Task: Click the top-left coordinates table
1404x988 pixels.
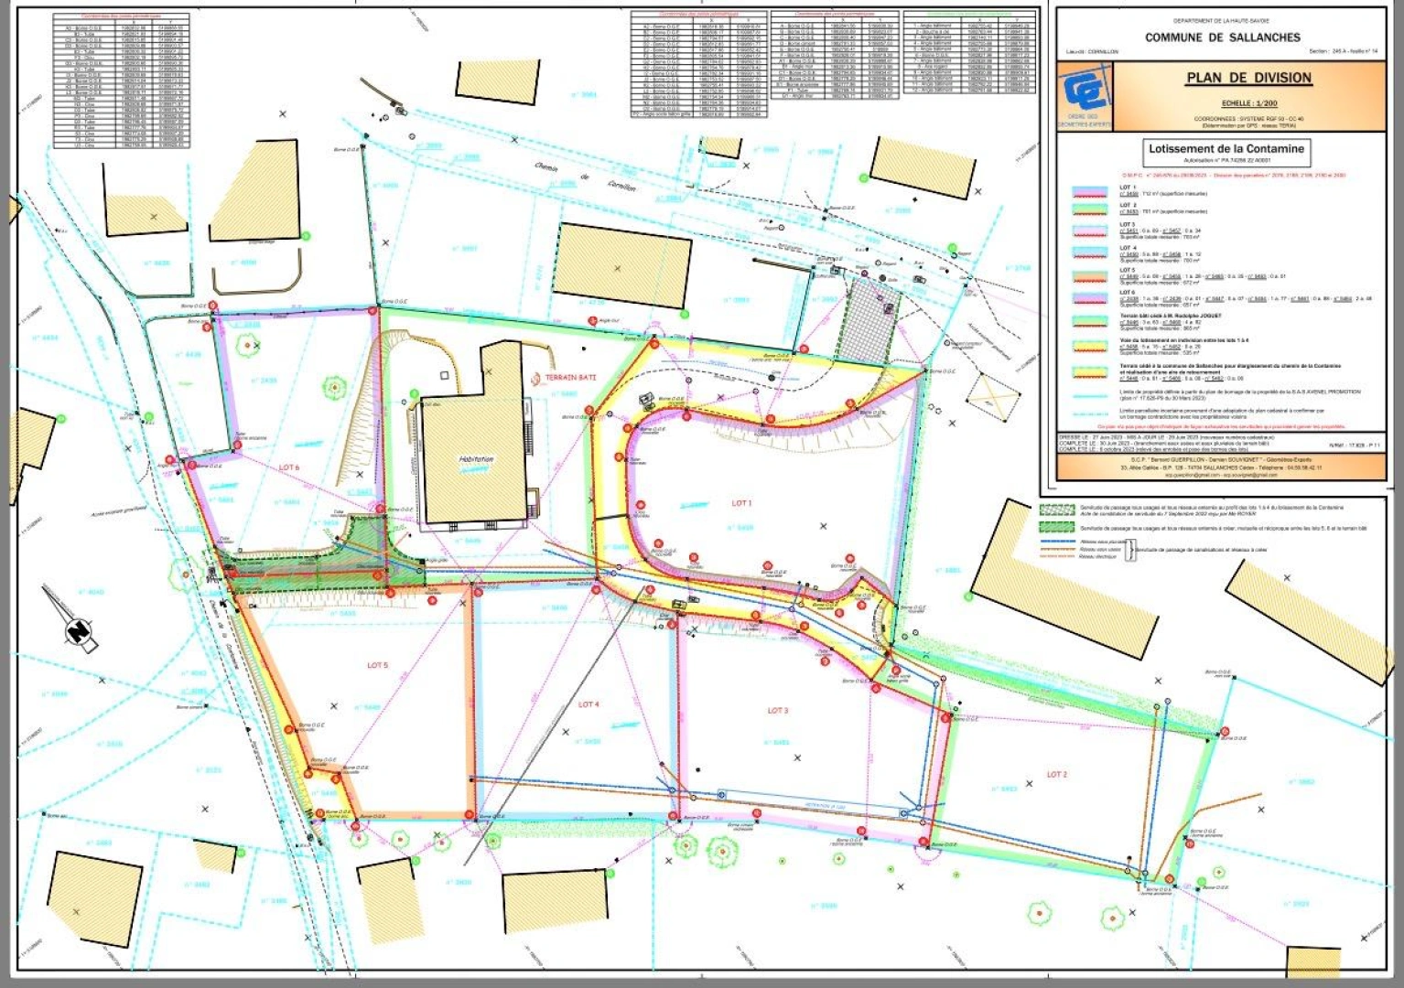Action: [x=121, y=81]
